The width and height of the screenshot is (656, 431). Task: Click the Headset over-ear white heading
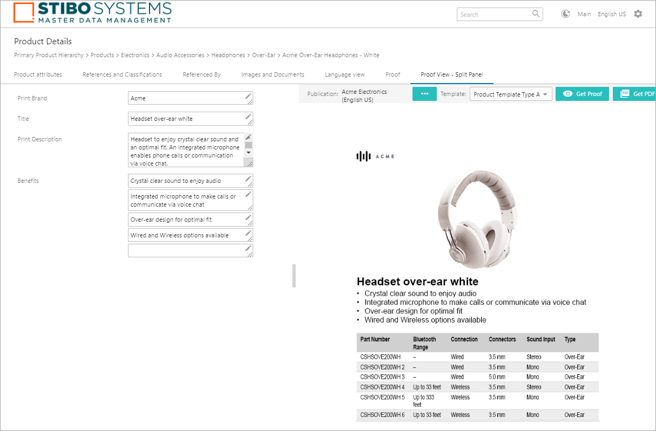(x=417, y=282)
